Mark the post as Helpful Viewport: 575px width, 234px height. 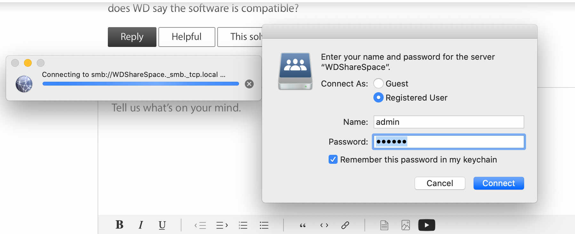pos(187,37)
